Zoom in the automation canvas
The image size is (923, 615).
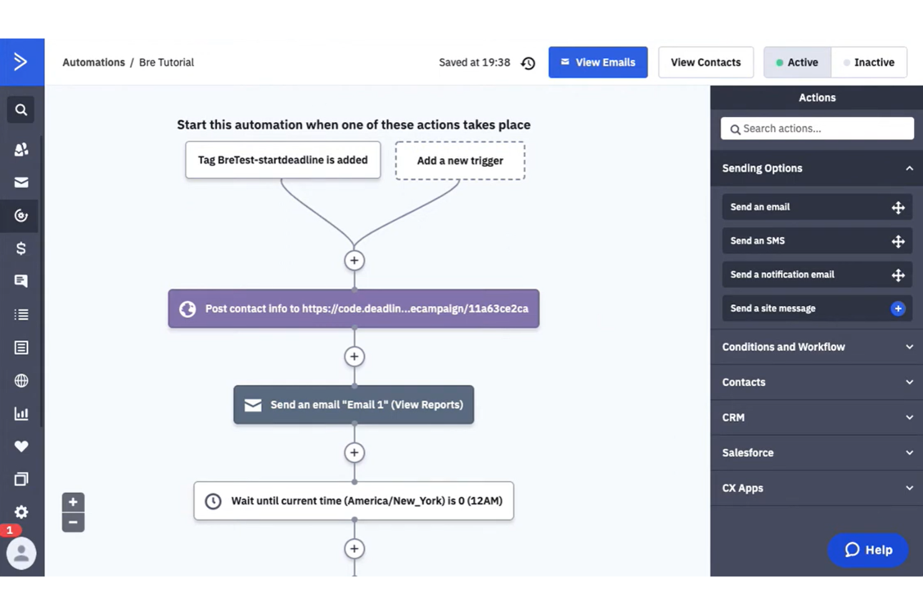73,502
